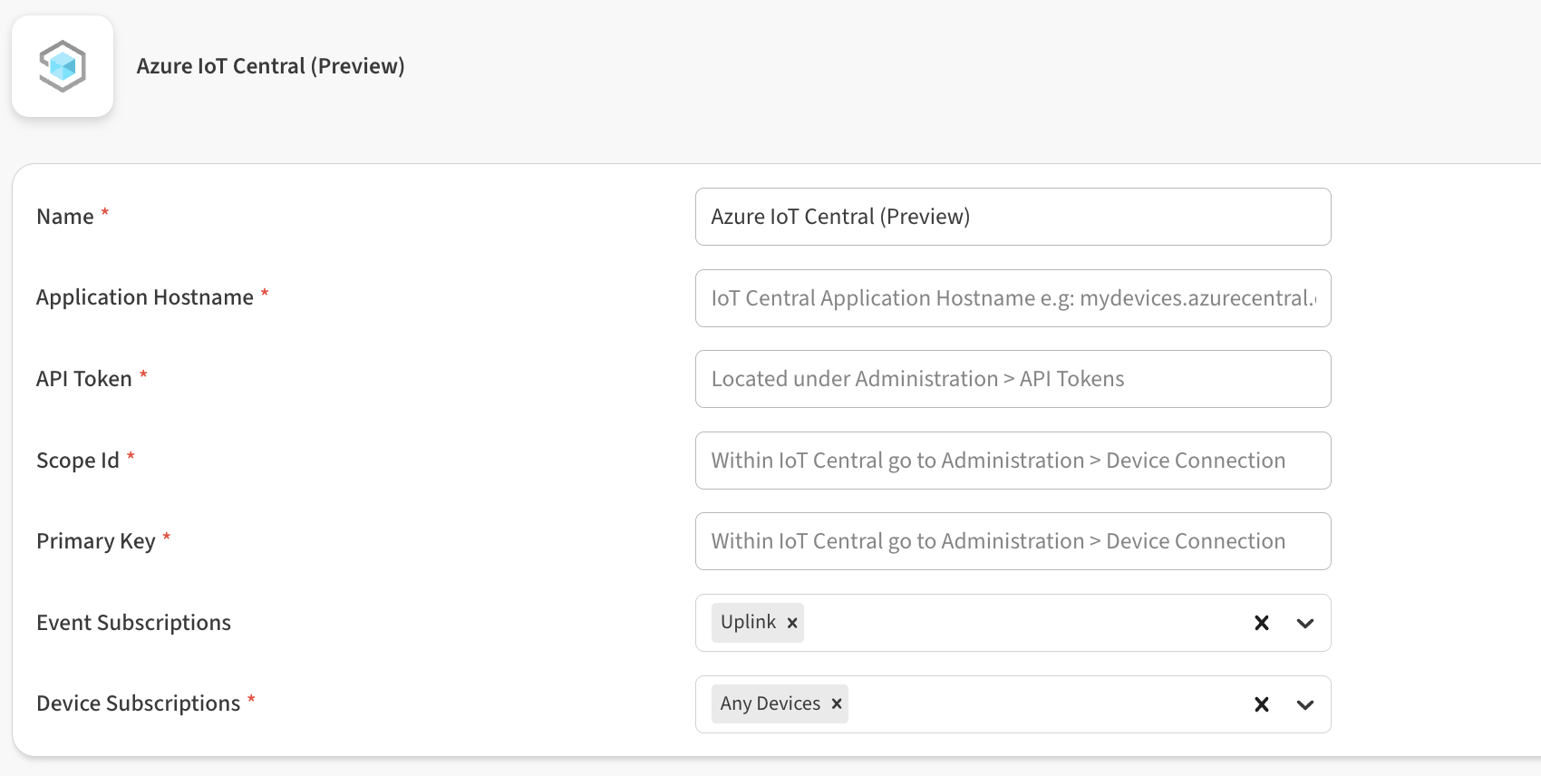
Task: Click the Azure IoT Central (Preview) page heading
Action: pos(270,66)
